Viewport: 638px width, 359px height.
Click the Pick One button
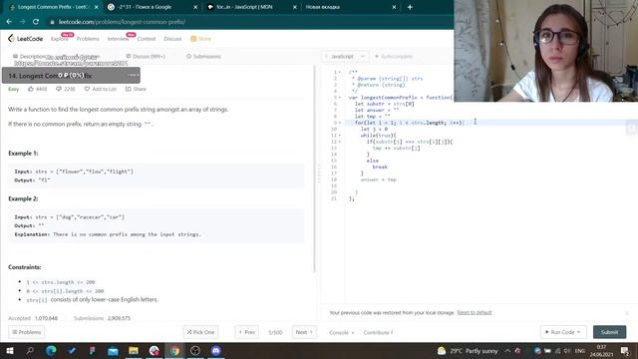(x=200, y=332)
